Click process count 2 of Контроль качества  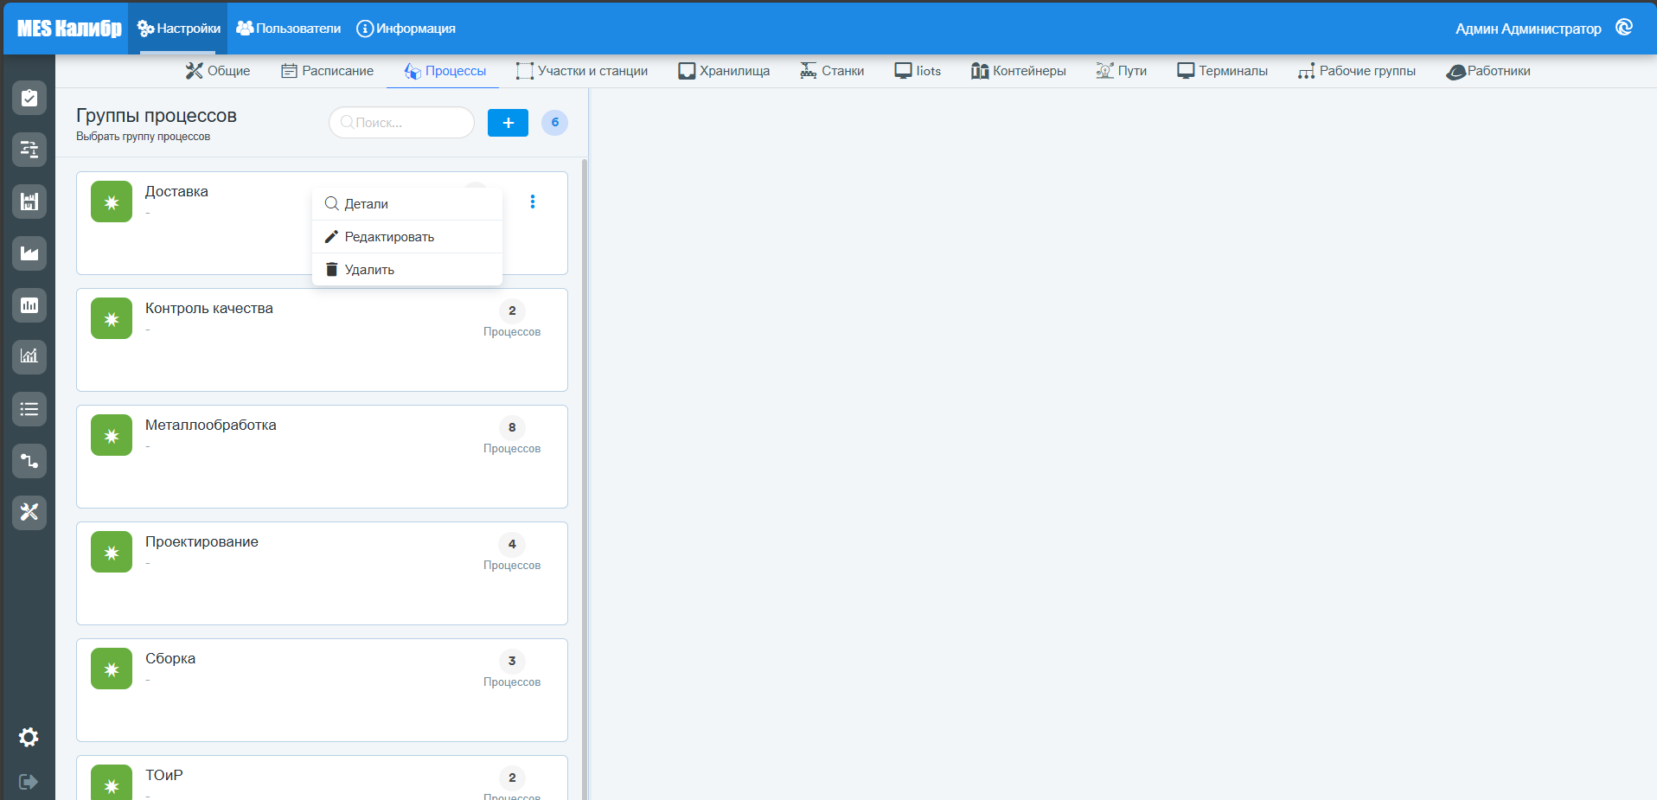click(512, 310)
